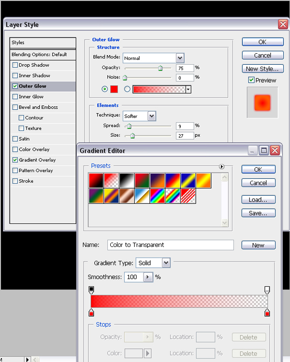This screenshot has height=362, width=290.
Task: Select the left red color stop
Action: point(91,312)
